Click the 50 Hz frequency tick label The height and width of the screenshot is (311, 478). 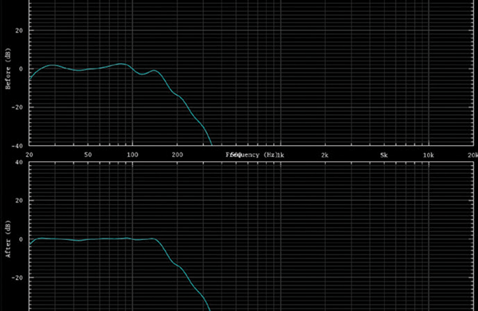pos(88,155)
